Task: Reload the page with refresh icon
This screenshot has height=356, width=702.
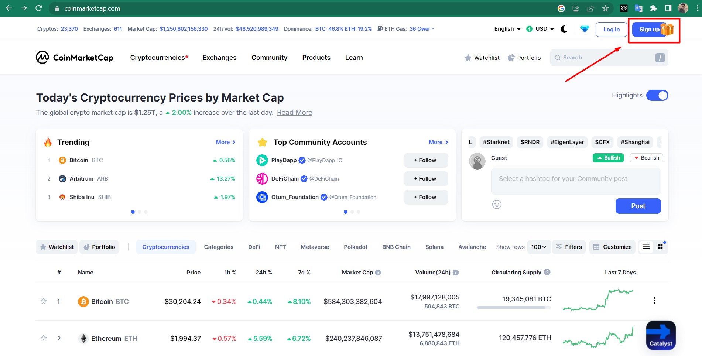Action: coord(39,8)
